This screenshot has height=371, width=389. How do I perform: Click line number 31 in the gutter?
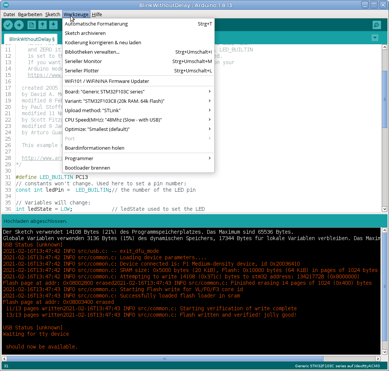pyautogui.click(x=8, y=177)
